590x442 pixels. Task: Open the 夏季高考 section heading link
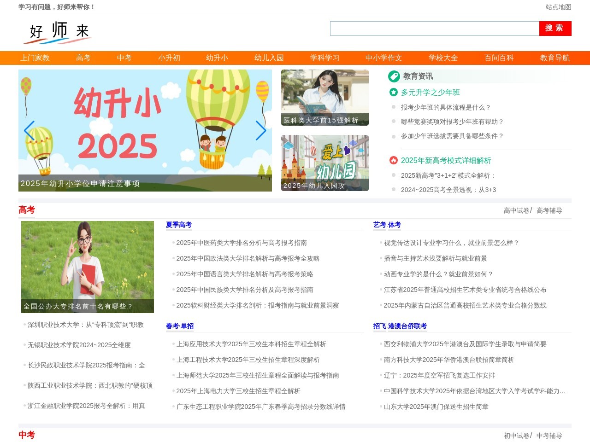click(179, 225)
